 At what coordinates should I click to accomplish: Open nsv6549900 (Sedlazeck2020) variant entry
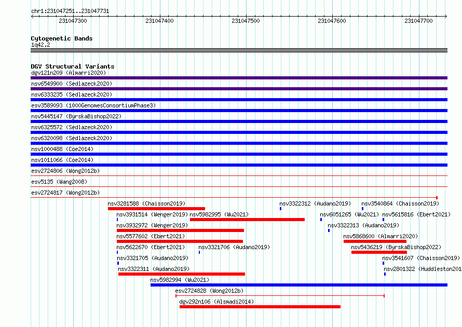(x=72, y=84)
